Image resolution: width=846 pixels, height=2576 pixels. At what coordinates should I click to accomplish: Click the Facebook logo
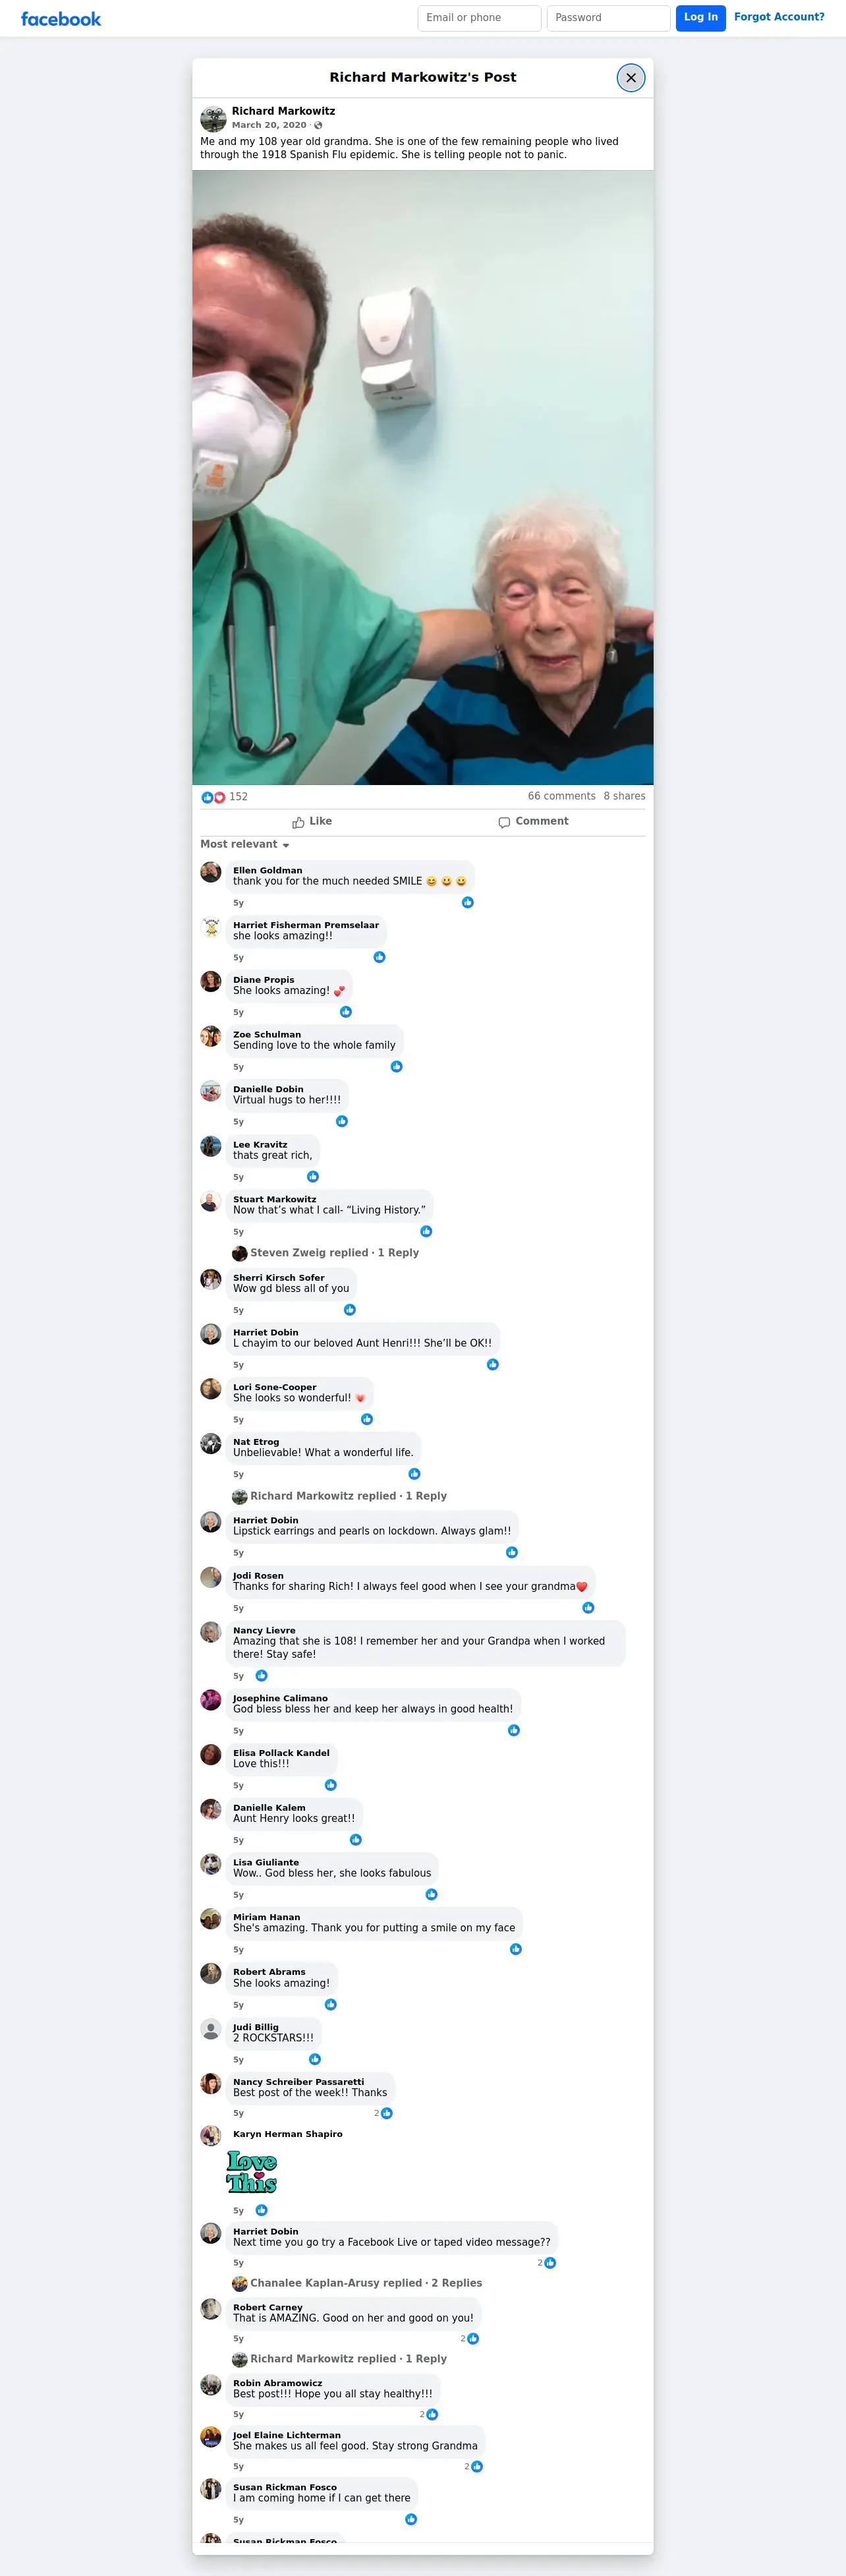pos(61,19)
